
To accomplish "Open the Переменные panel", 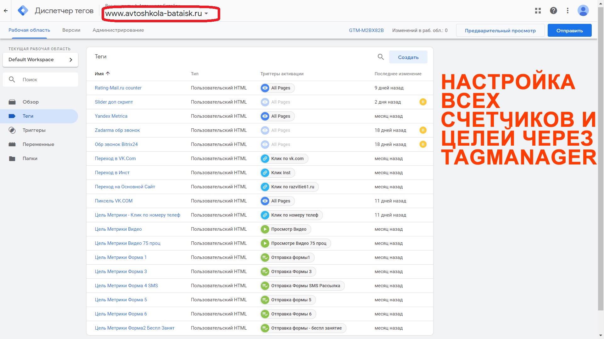I will click(x=38, y=144).
